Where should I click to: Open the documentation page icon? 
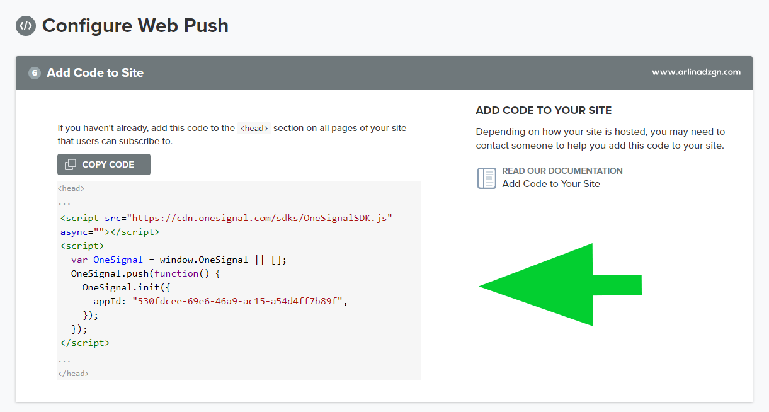tap(487, 178)
